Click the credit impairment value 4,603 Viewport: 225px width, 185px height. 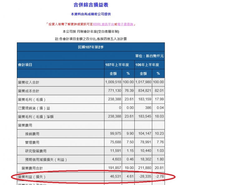coord(117,159)
